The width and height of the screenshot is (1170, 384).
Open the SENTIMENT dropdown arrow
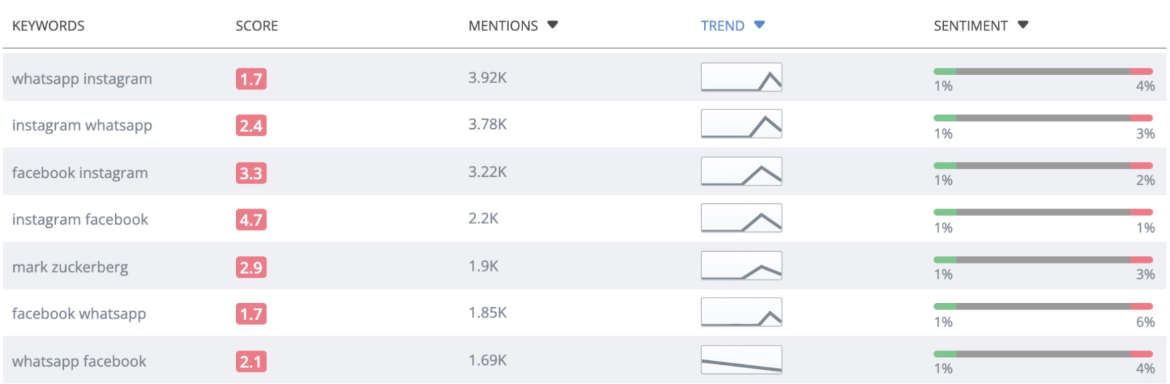(1024, 25)
